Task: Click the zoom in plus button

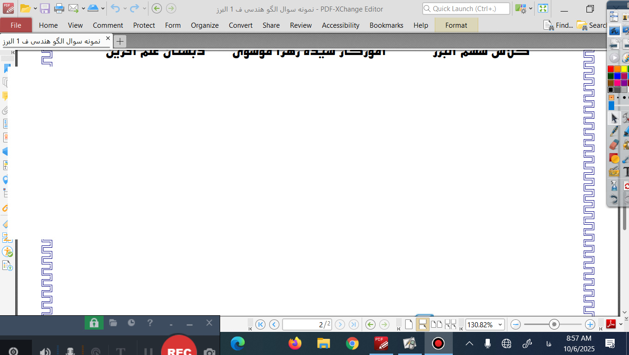Action: [590, 324]
